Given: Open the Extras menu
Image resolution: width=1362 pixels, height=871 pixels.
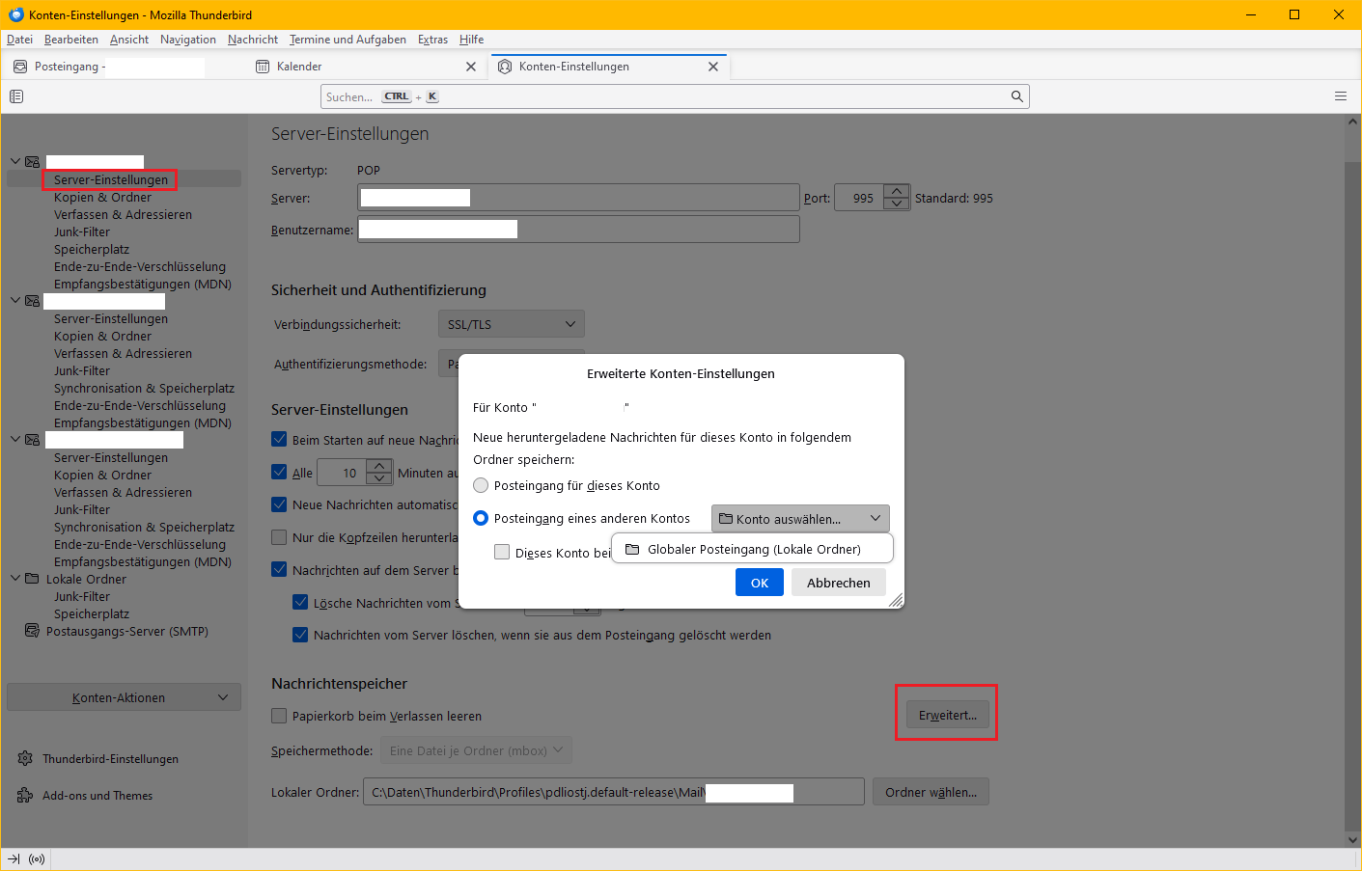Looking at the screenshot, I should [x=432, y=40].
